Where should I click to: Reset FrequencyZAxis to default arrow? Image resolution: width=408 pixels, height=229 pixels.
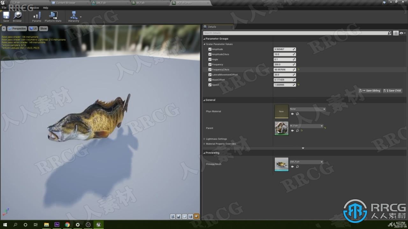pyautogui.click(x=299, y=70)
